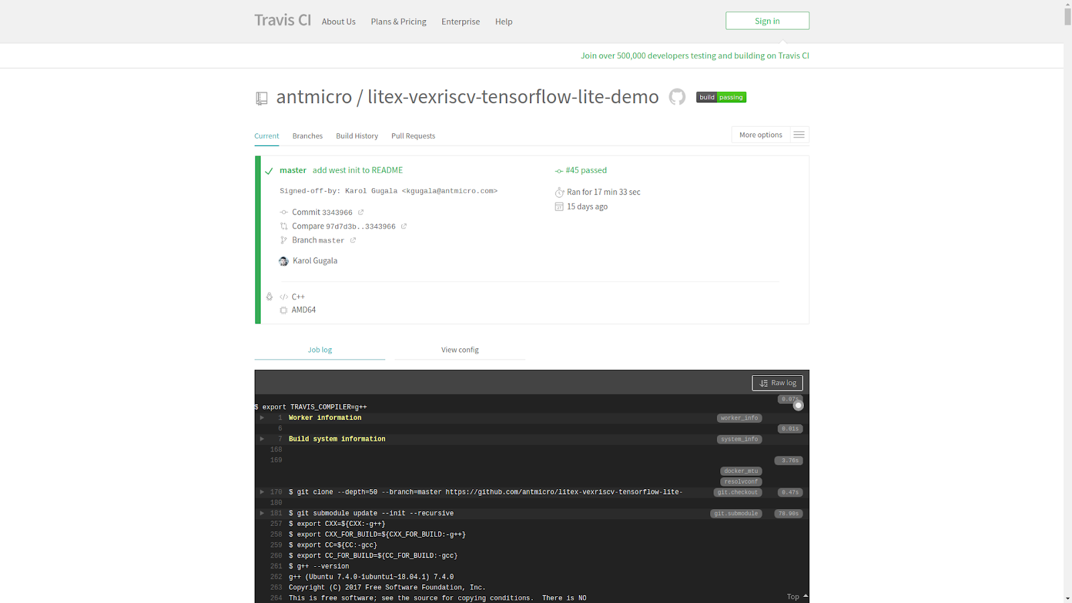Click the 'Ran for 17 min 33 sec' text
This screenshot has height=603, width=1072.
coord(604,192)
